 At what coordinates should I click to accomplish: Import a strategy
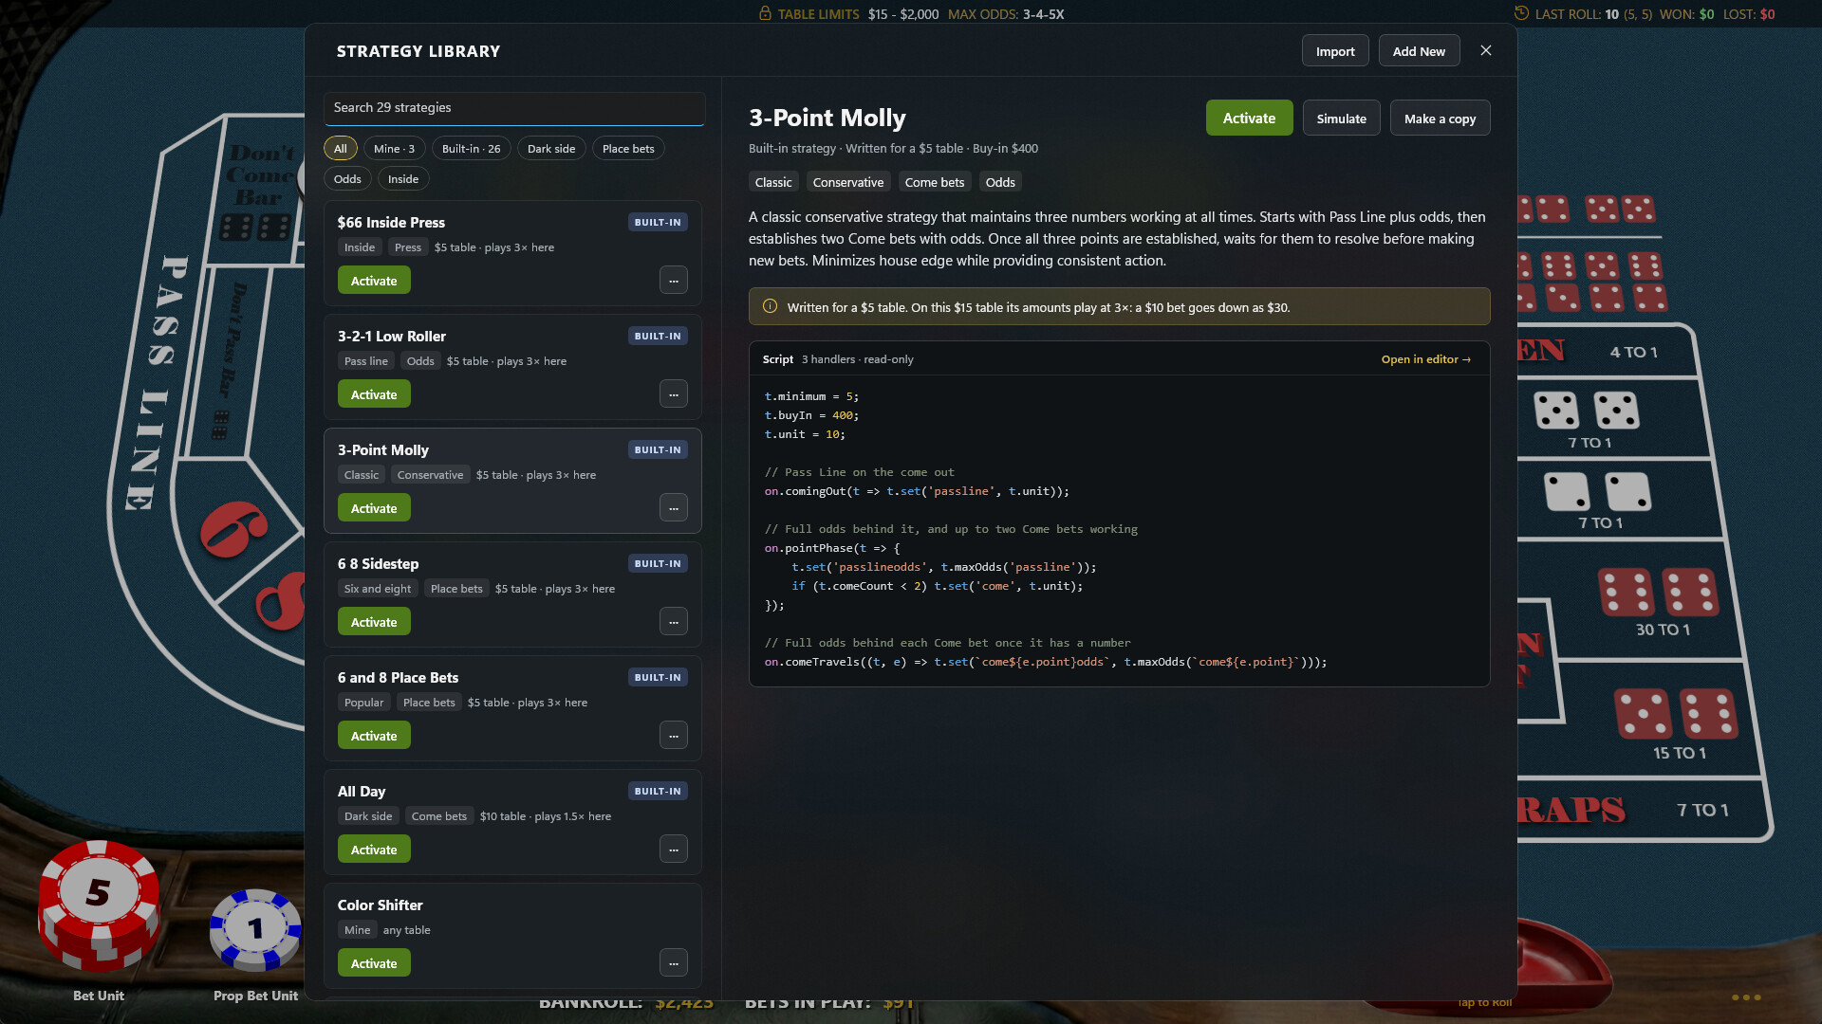1335,51
